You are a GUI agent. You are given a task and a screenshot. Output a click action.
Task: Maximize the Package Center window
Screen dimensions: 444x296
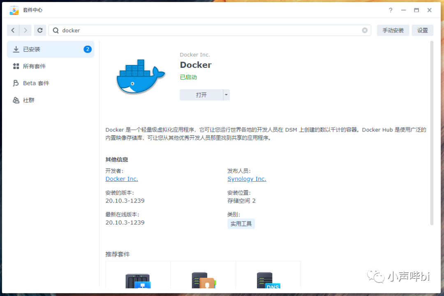[x=416, y=10]
